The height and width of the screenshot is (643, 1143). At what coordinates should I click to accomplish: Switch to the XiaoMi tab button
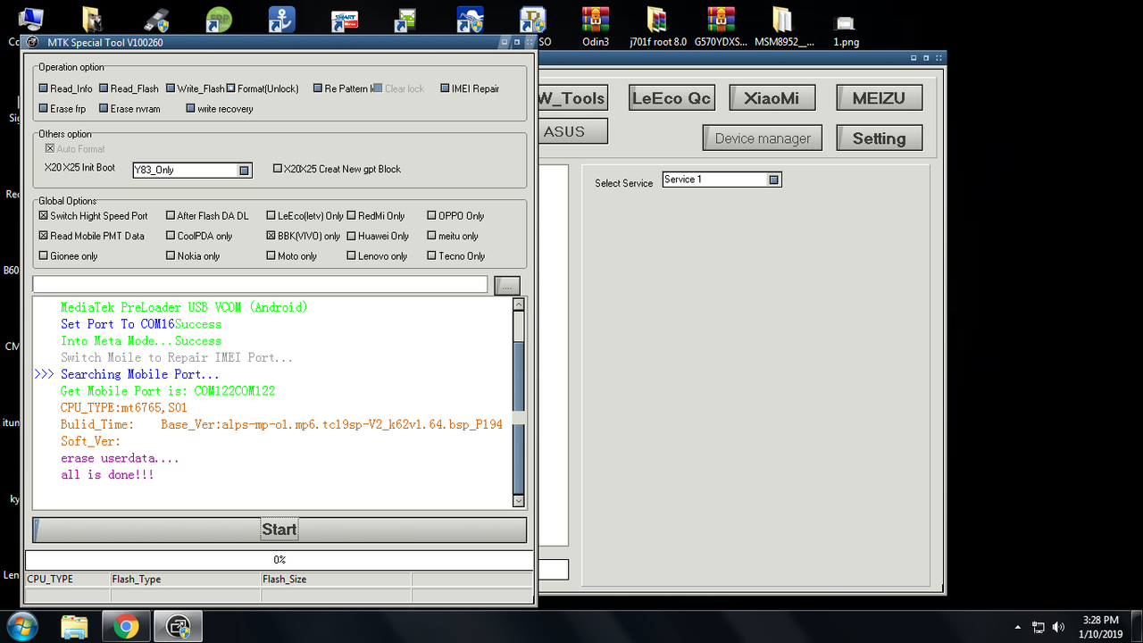pos(772,98)
